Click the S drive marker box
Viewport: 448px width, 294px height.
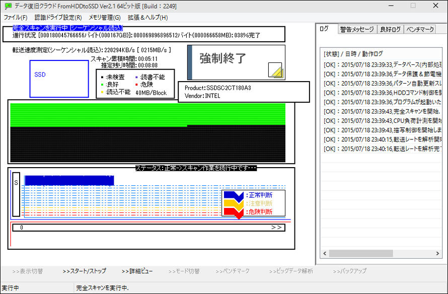point(16,194)
